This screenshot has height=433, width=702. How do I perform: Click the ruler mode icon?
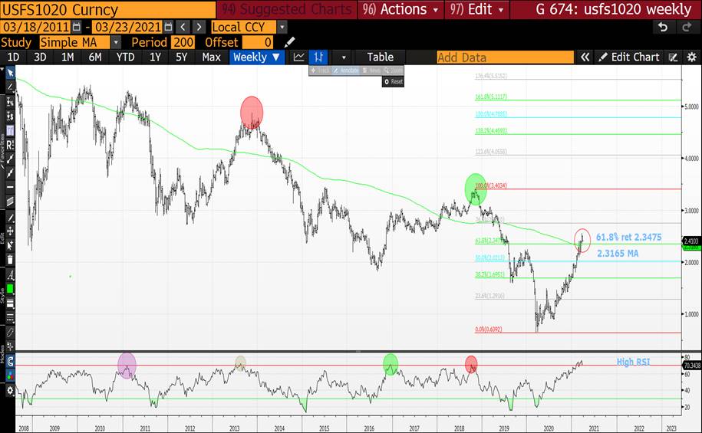point(10,333)
